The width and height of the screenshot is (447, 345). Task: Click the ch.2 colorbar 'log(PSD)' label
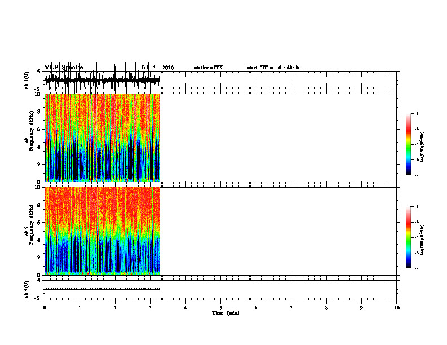coord(423,240)
